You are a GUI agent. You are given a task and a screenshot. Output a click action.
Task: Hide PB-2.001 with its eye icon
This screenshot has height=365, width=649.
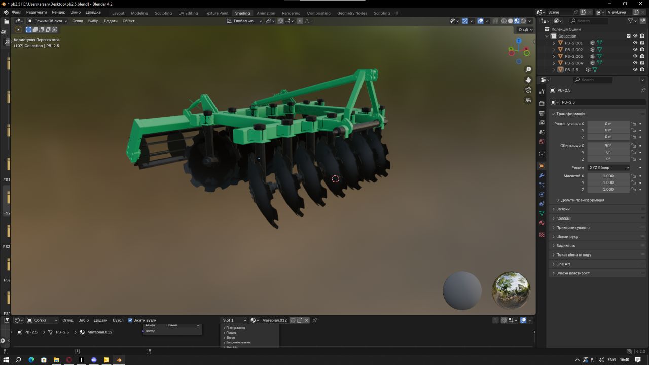635,43
